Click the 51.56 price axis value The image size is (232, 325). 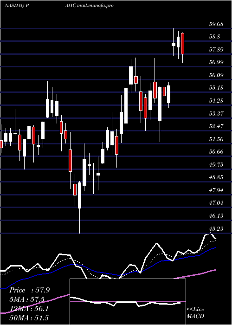coord(216,139)
